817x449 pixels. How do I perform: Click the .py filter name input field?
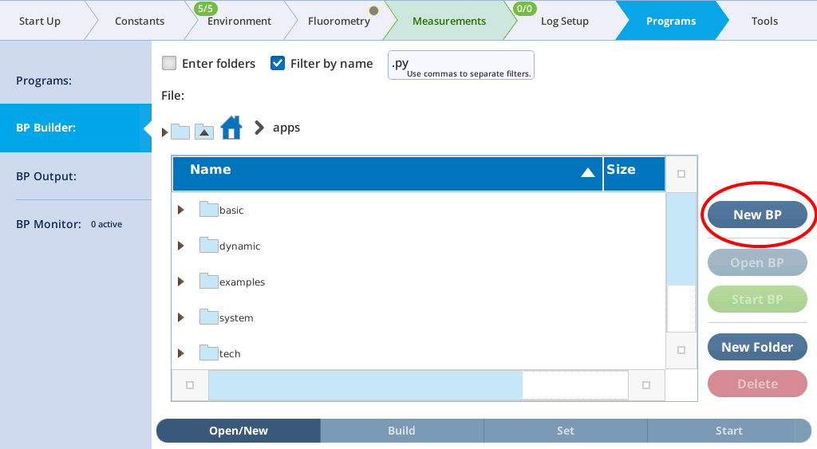[460, 64]
